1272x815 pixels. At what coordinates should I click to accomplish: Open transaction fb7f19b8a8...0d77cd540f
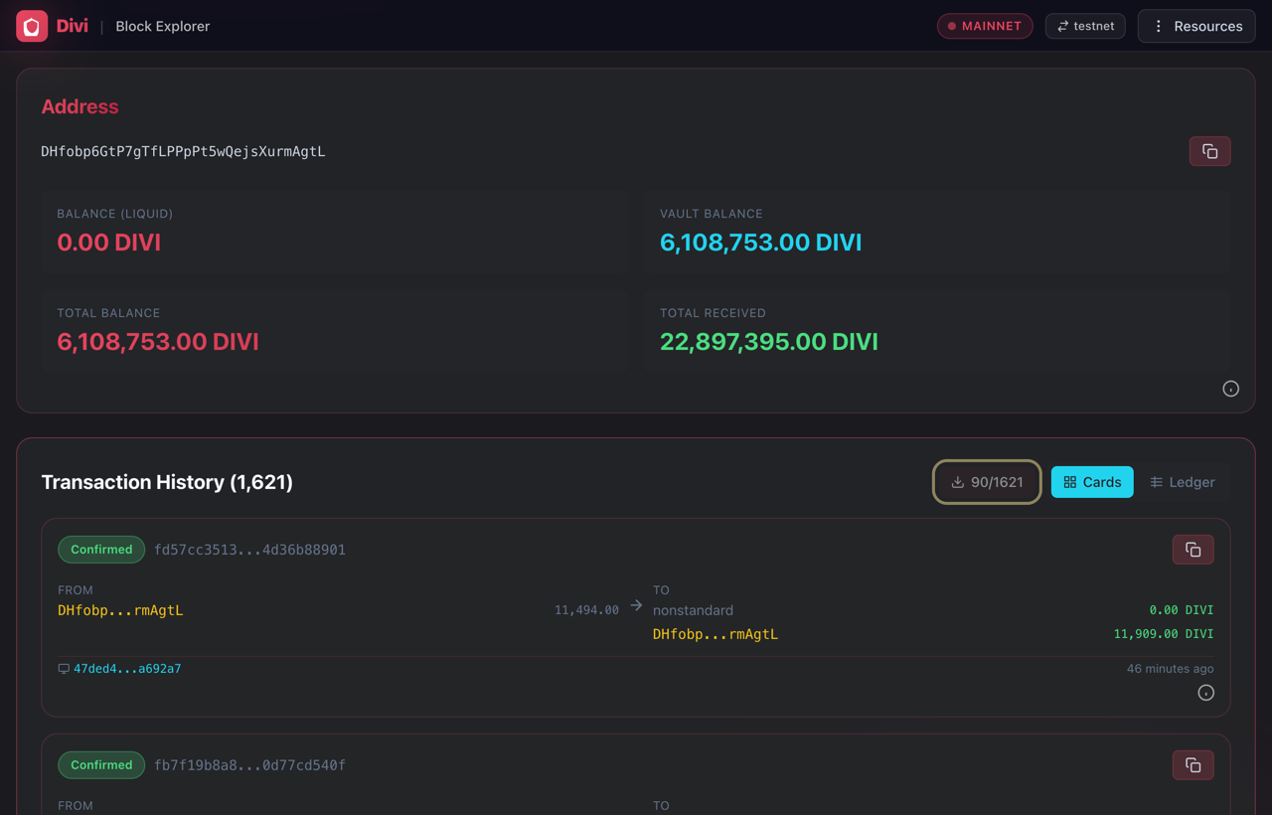tap(249, 765)
